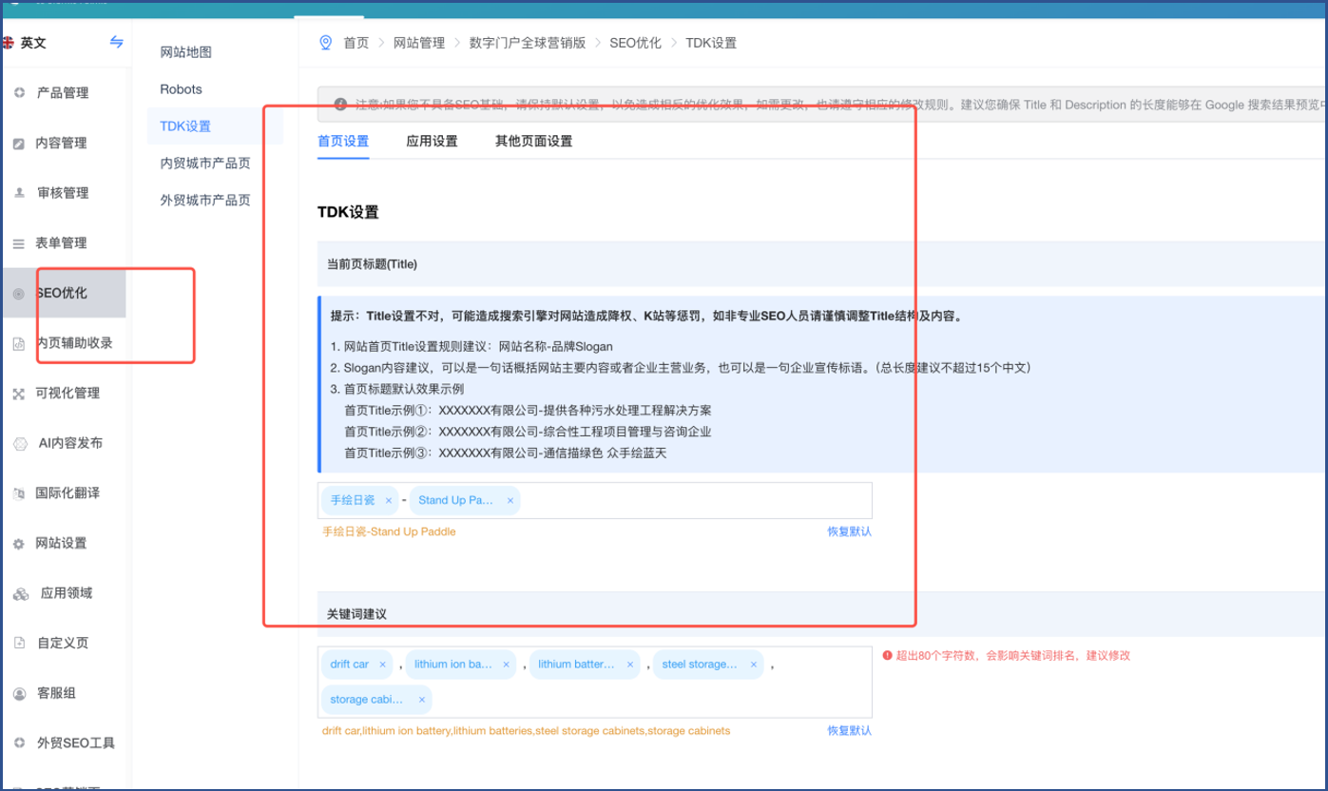Remove the Stand Up Paddle tag

510,500
